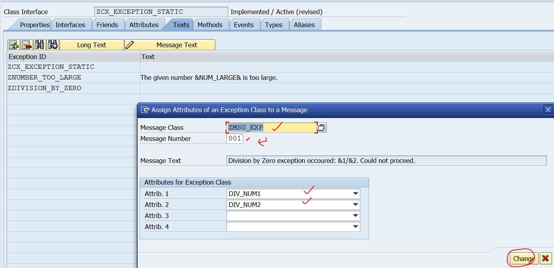Click the Message Number input field
554x268 pixels.
click(x=235, y=138)
